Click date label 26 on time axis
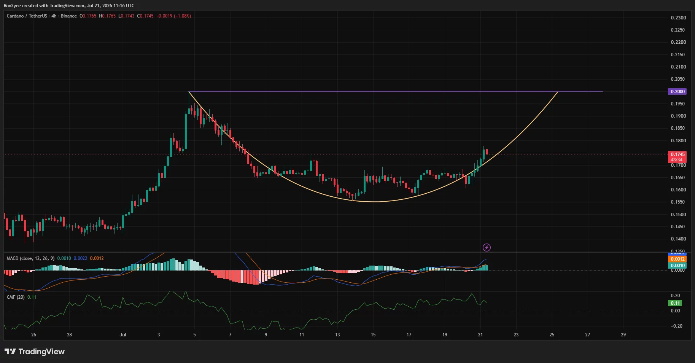Image resolution: width=695 pixels, height=363 pixels. [34, 335]
